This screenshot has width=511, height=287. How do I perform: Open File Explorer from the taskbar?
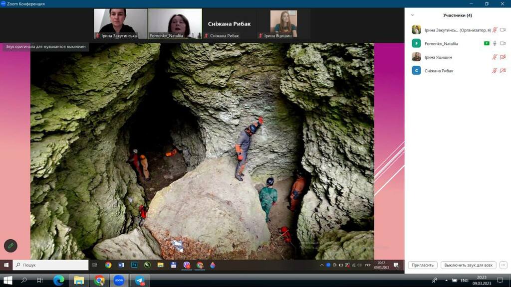[79, 281]
